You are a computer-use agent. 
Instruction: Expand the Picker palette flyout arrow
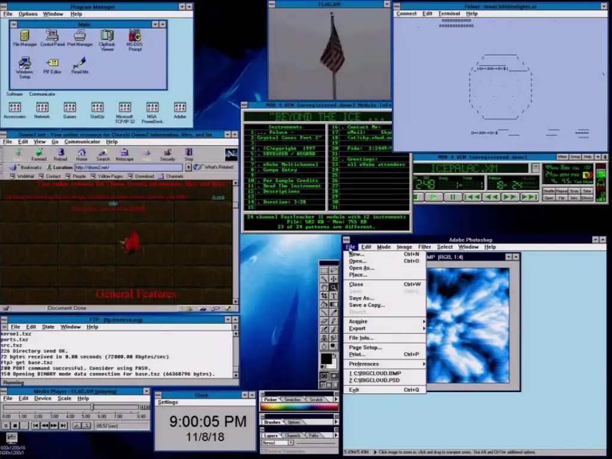point(336,399)
